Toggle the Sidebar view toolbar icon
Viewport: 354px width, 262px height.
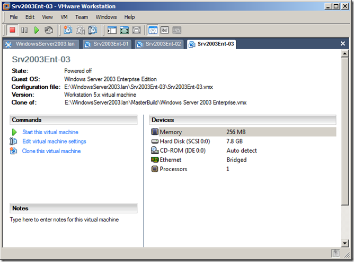click(112, 30)
